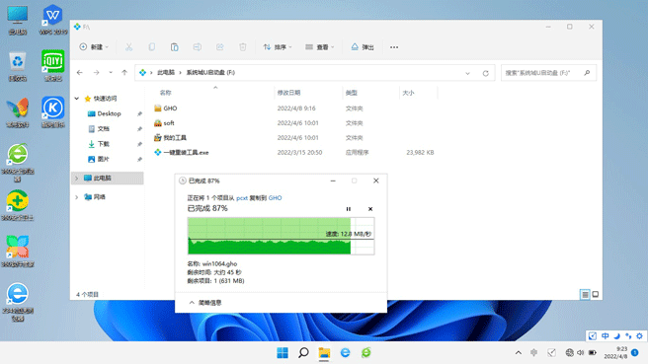Open the 排序 (Sort) dropdown
This screenshot has width=648, height=364.
click(278, 47)
